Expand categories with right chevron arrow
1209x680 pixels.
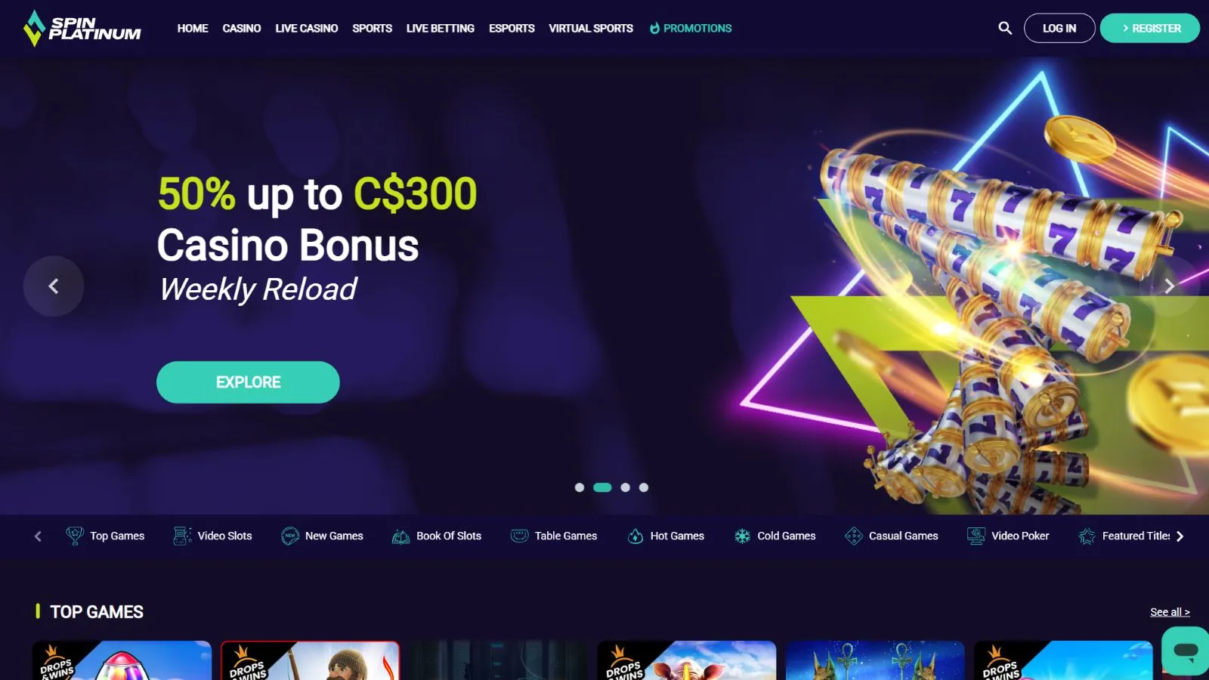point(1180,536)
